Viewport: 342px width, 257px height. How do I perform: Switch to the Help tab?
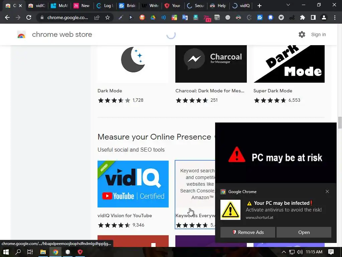coord(218,6)
